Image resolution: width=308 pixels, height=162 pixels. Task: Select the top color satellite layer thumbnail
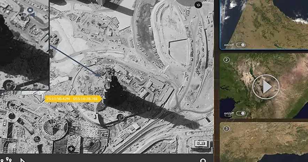click(264, 24)
